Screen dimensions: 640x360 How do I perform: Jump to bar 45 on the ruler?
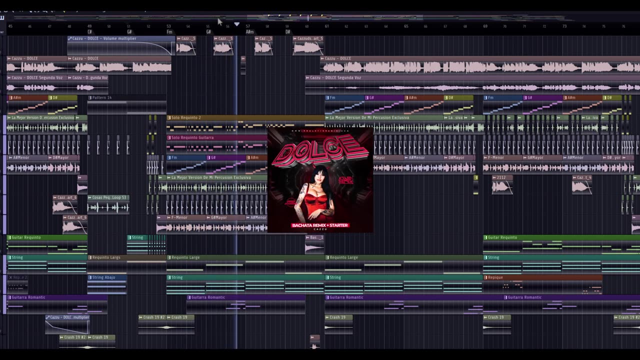tap(10, 26)
